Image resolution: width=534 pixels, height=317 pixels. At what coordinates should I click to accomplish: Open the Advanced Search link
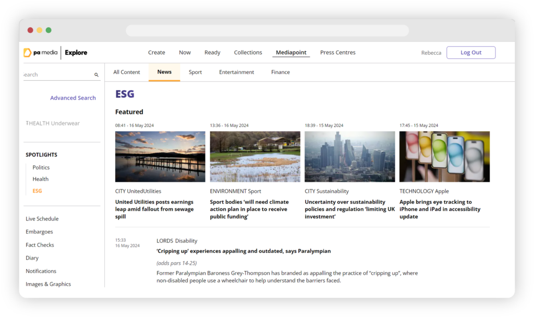click(72, 98)
